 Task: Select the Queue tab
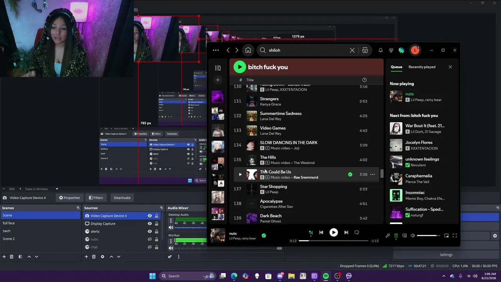pyautogui.click(x=396, y=67)
